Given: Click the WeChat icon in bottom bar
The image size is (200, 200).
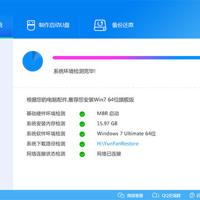Looking at the screenshot, I should (x=121, y=195).
